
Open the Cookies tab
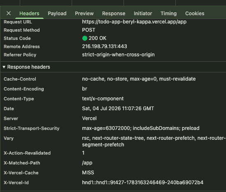(x=195, y=14)
